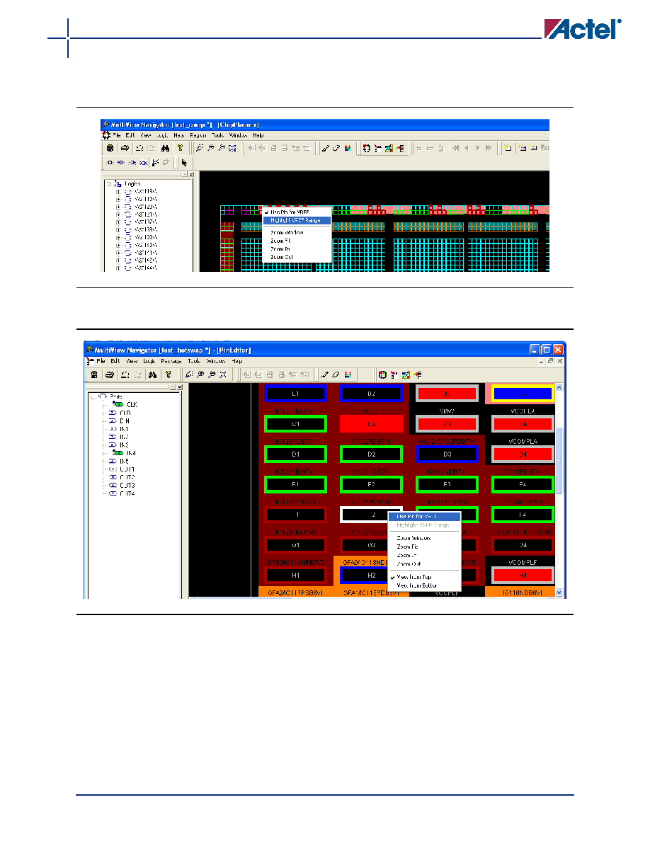Open the Region menu in ChipPlanner window
Screen dimensions: 650x841
[198, 136]
